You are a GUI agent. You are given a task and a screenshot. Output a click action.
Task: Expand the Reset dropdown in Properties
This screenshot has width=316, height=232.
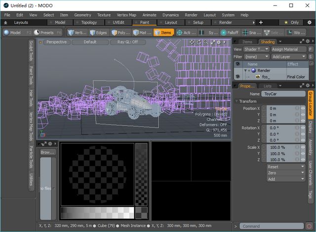pos(286,167)
